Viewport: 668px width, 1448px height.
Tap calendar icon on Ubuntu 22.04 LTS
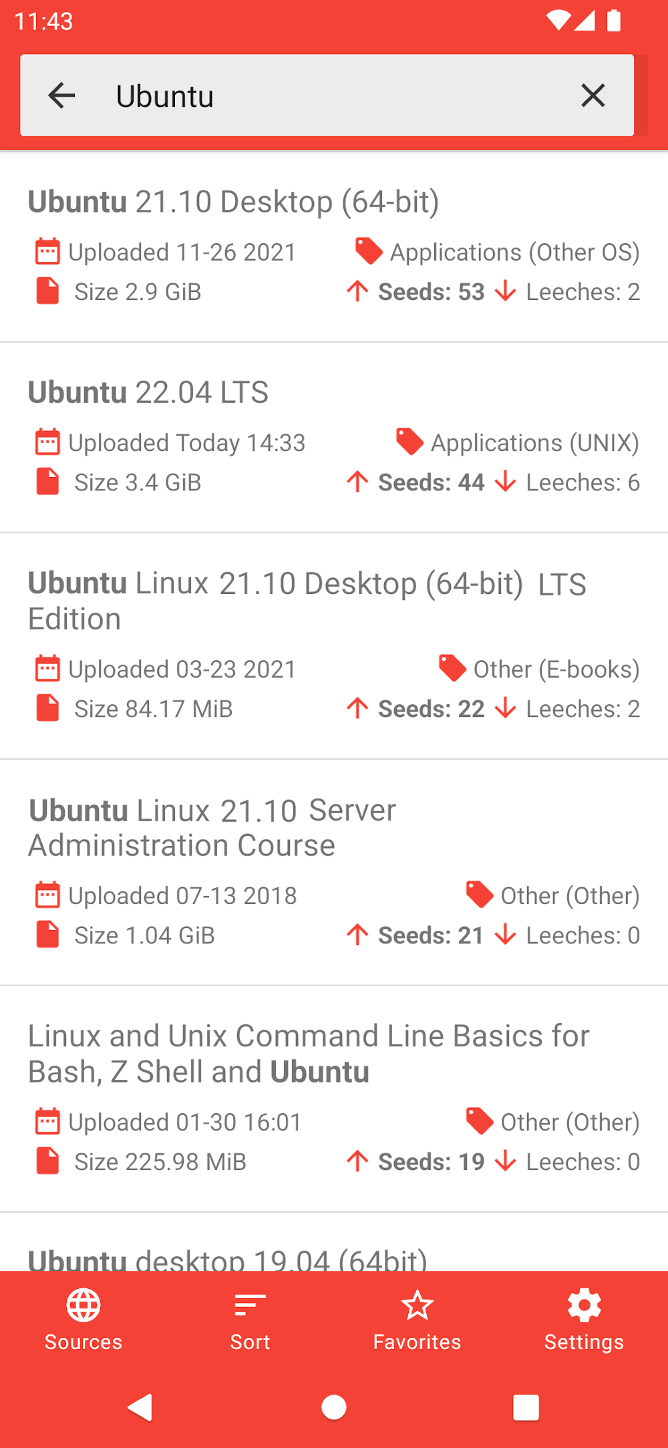tap(47, 442)
